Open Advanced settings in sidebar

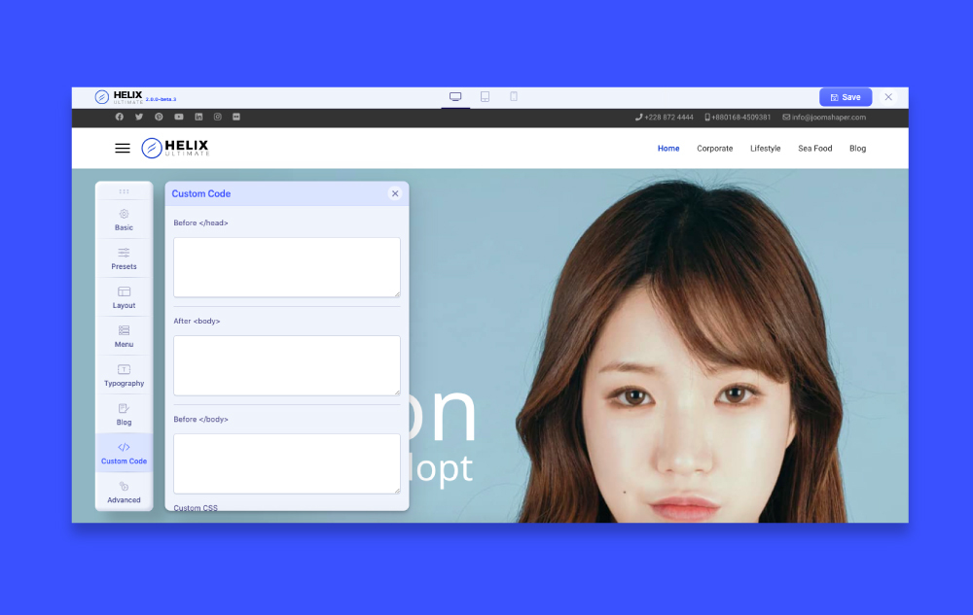125,493
